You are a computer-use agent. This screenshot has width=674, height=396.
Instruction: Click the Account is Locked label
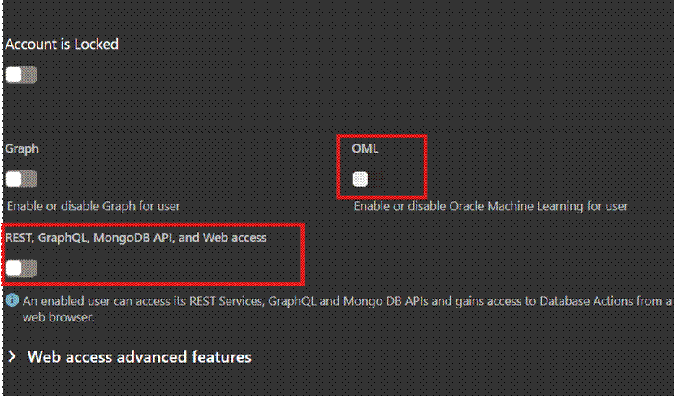click(x=62, y=44)
